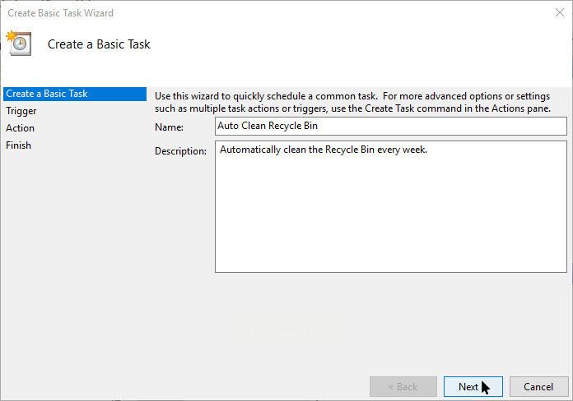This screenshot has height=401, width=573.
Task: Click empty header space right of the heading
Action: click(370, 44)
